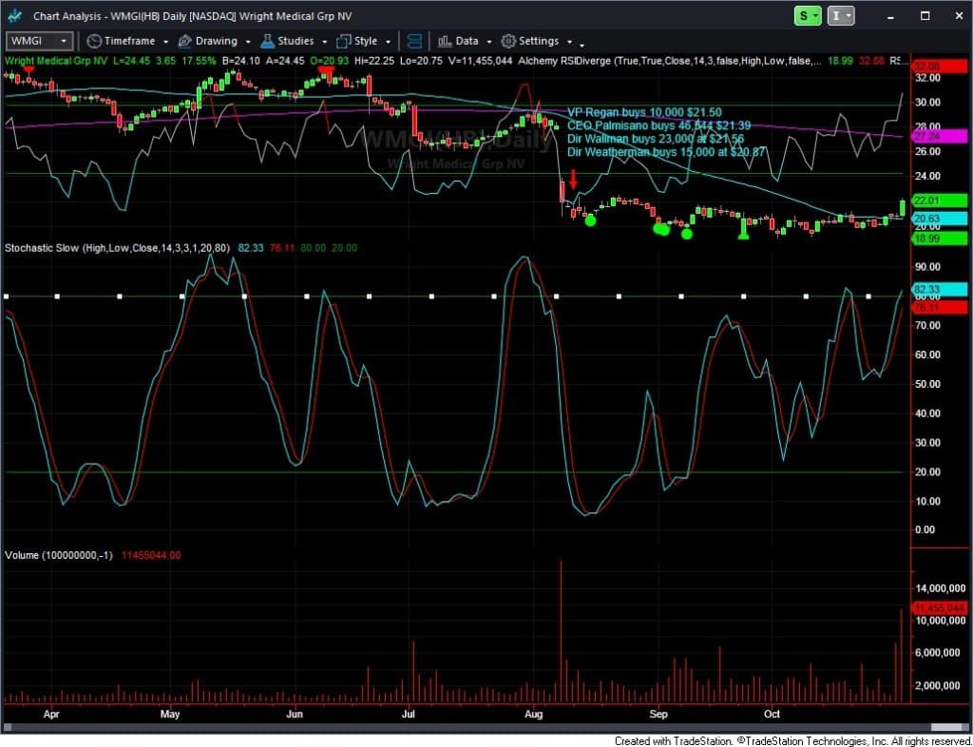Open the Data menu
Screen dimensions: 973x747
point(466,41)
